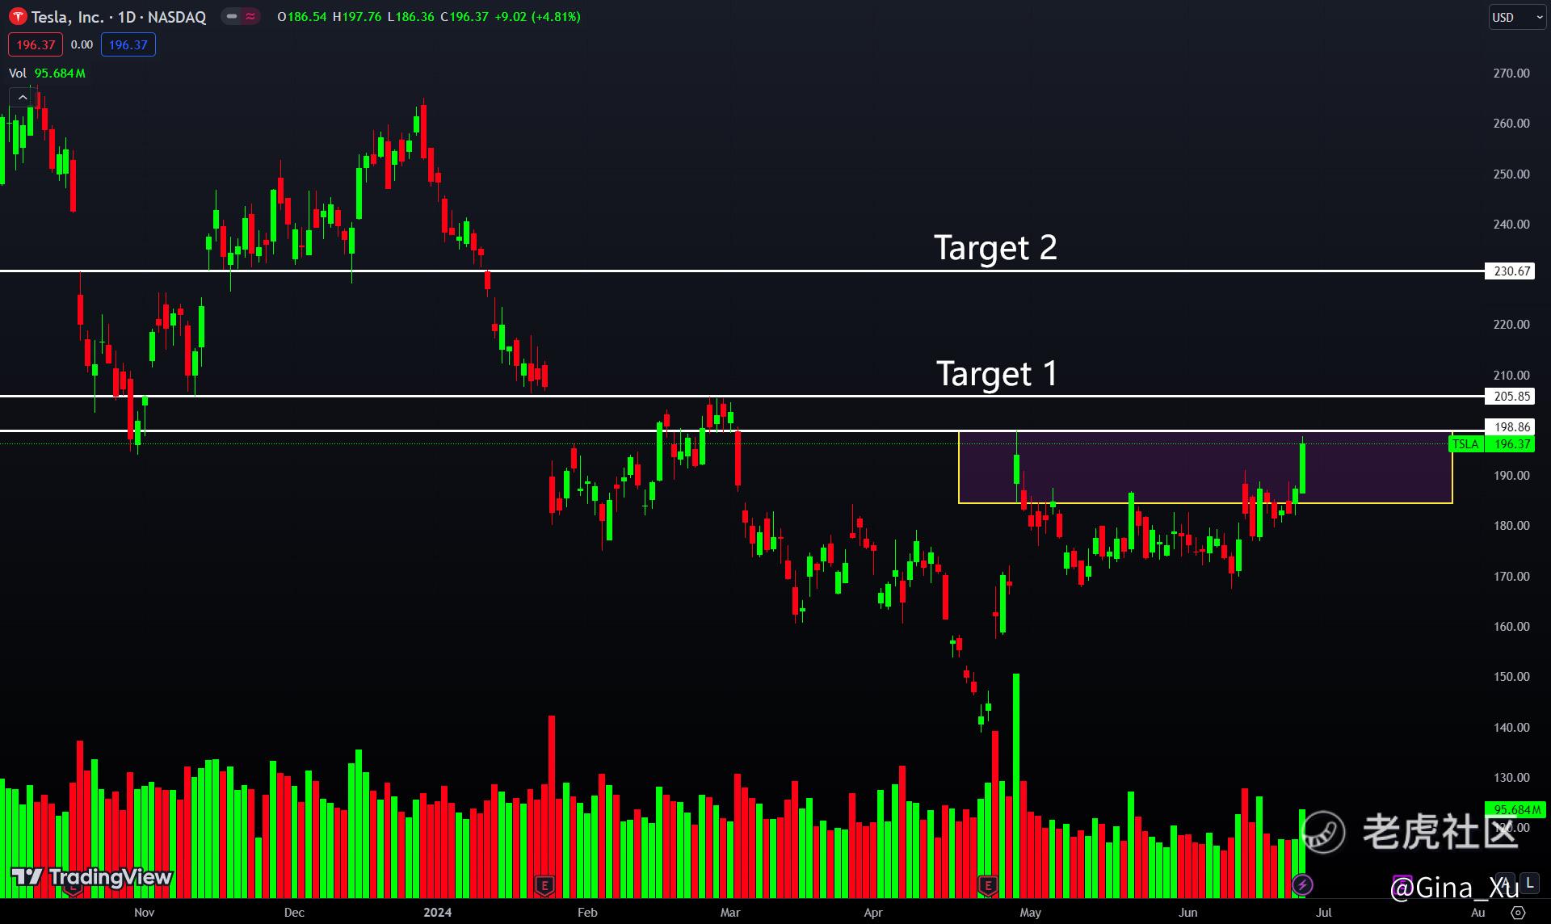Open the January earnings E marker
Image resolution: width=1551 pixels, height=924 pixels.
tap(544, 886)
